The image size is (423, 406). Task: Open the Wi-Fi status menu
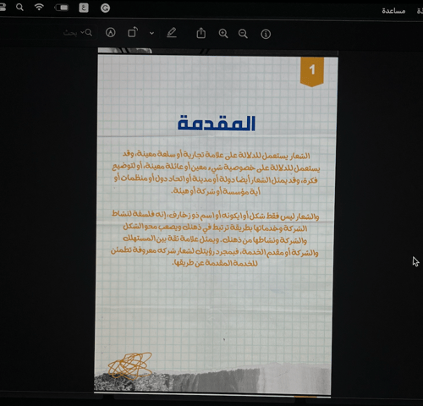pyautogui.click(x=39, y=7)
